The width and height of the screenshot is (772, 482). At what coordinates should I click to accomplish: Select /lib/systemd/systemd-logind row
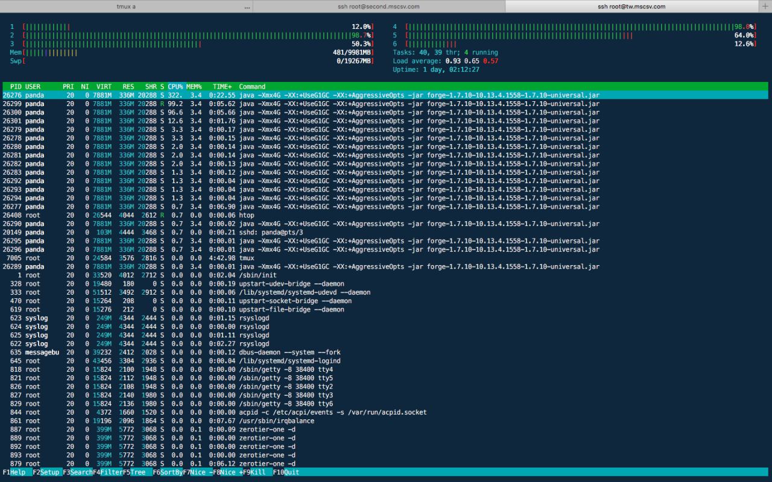pos(385,360)
